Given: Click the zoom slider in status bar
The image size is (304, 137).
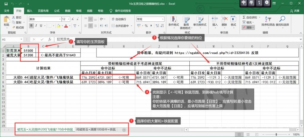Looking at the screenshot, I should (276, 135).
